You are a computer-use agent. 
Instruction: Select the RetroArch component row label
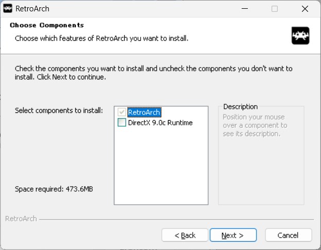click(x=144, y=112)
